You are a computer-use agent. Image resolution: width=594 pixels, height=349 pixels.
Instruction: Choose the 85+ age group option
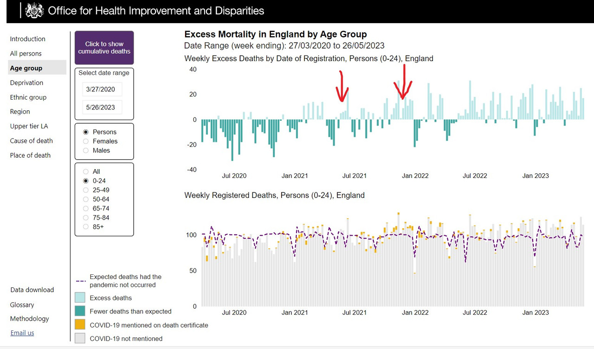(85, 227)
